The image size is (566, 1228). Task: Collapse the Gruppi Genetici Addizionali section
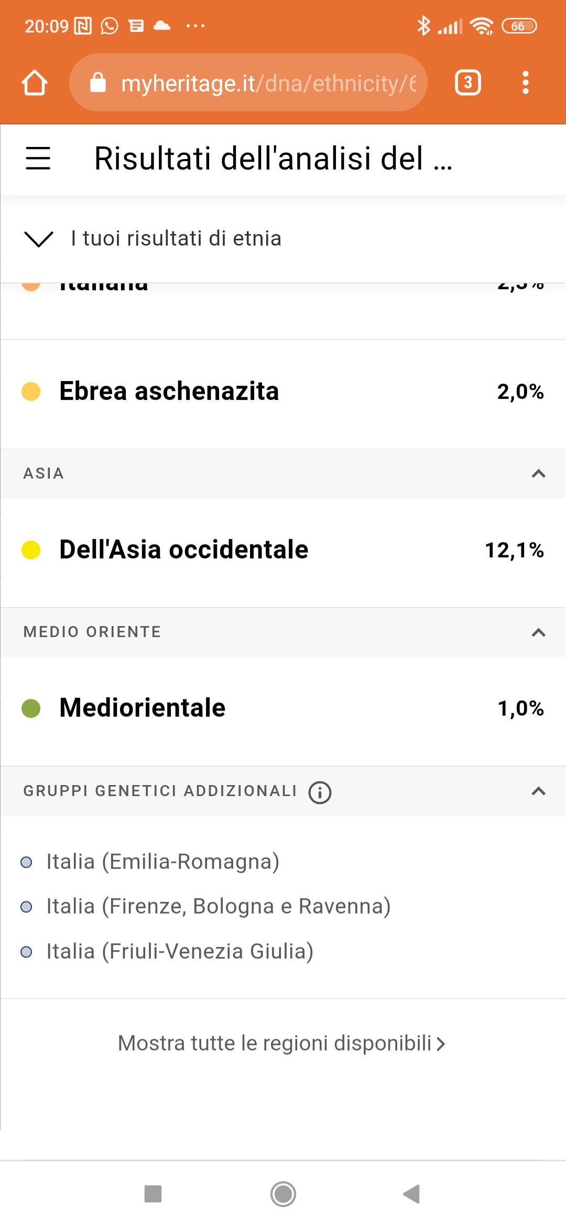click(538, 791)
